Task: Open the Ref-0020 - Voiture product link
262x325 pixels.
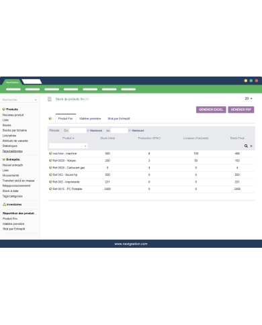Action: pyautogui.click(x=64, y=160)
